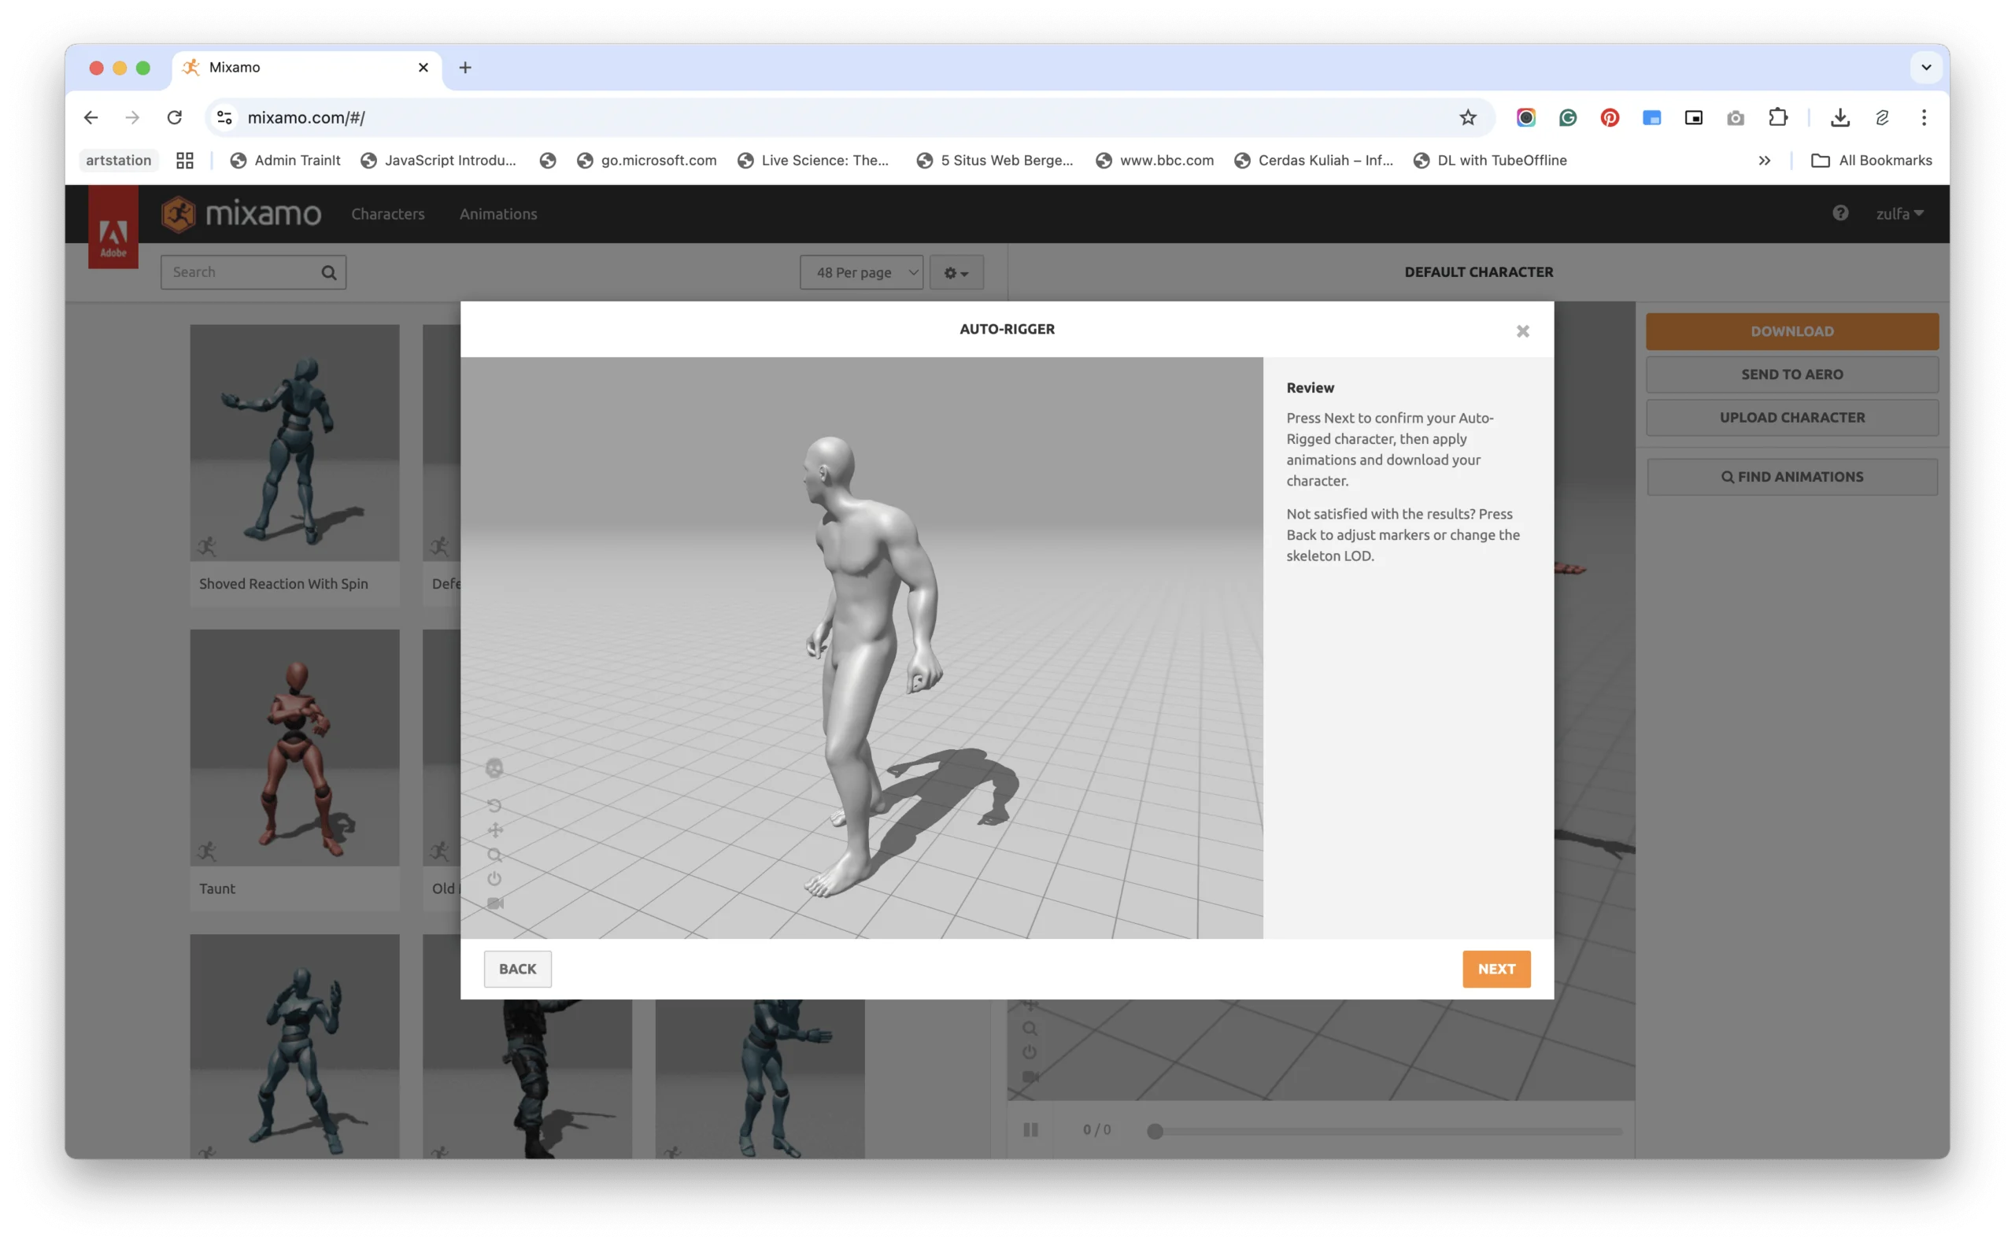Bookmark page with the star icon

[1467, 118]
